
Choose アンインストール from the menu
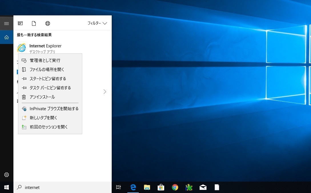tap(42, 97)
